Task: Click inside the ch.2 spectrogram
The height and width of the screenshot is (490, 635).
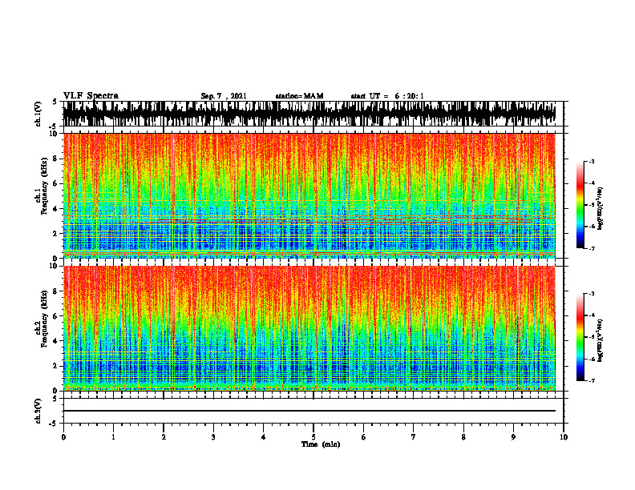Action: click(309, 328)
